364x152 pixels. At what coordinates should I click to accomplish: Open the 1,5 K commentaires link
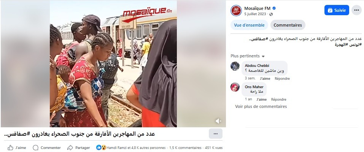click(x=185, y=147)
